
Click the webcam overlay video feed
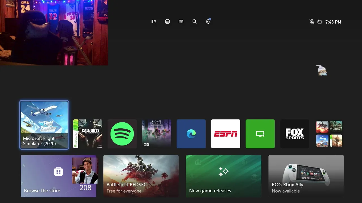click(x=54, y=33)
